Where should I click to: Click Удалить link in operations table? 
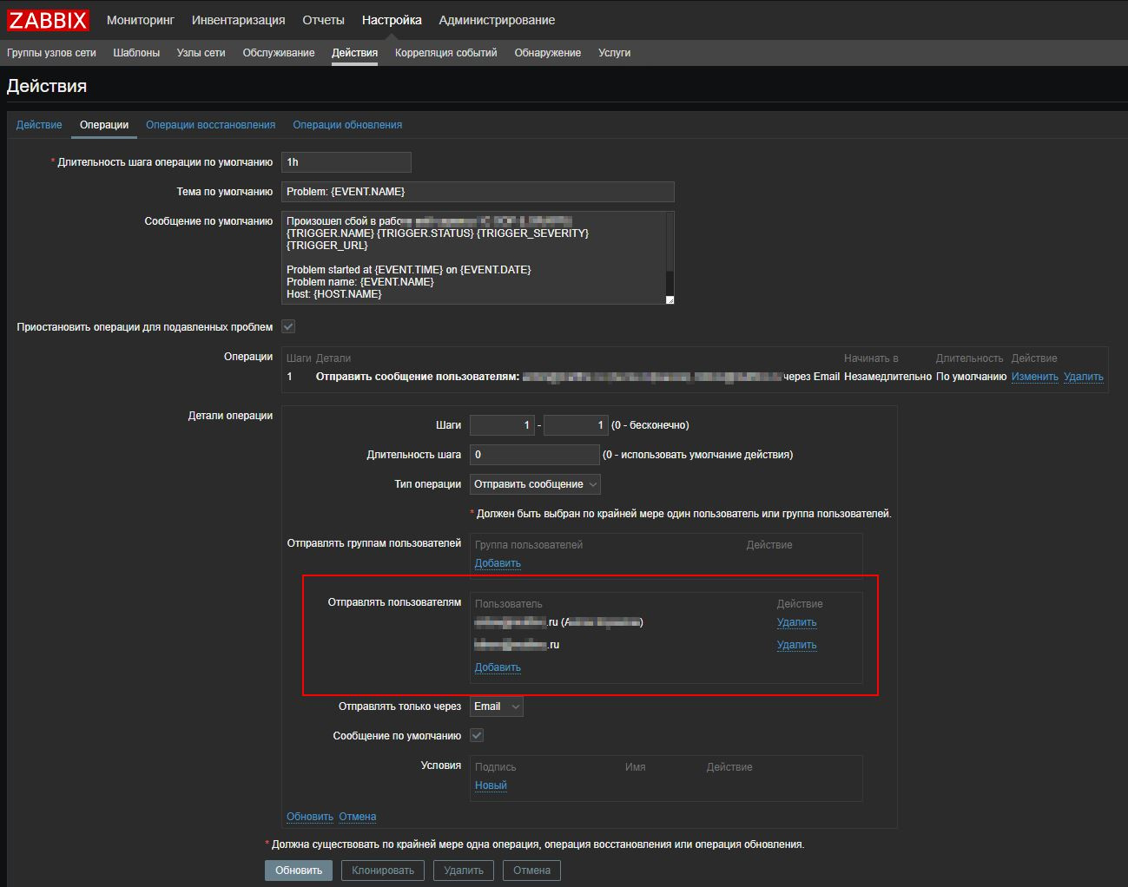pyautogui.click(x=1083, y=377)
